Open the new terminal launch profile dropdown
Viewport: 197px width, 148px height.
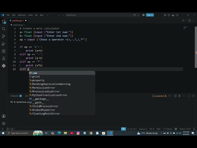tap(172, 96)
